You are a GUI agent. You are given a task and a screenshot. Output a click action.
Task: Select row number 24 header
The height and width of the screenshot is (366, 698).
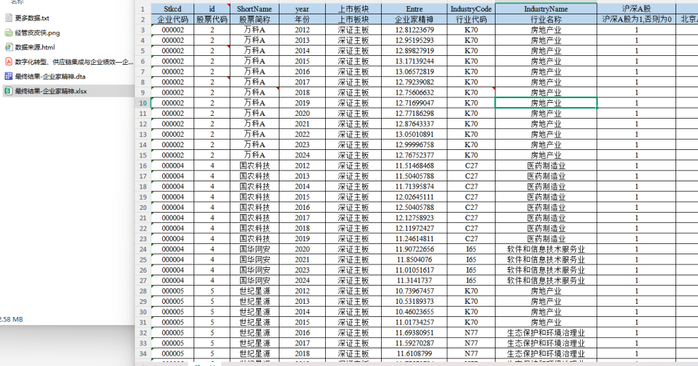[143, 249]
